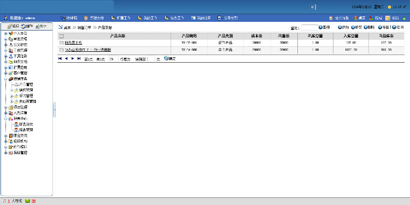Select 报表管理 in the sidebar tree
Image resolution: width=410 pixels, height=205 pixels.
coord(26,130)
